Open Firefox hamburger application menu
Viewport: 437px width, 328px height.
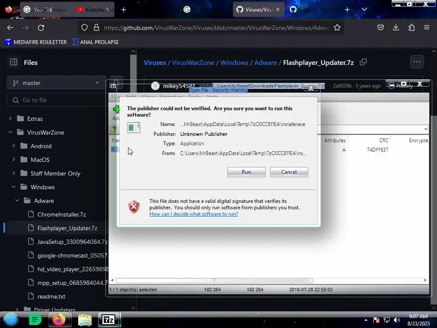tap(427, 28)
